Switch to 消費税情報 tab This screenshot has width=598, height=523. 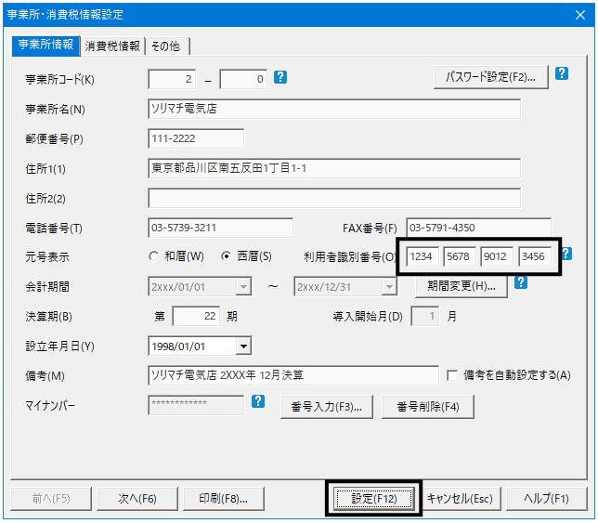tap(112, 46)
